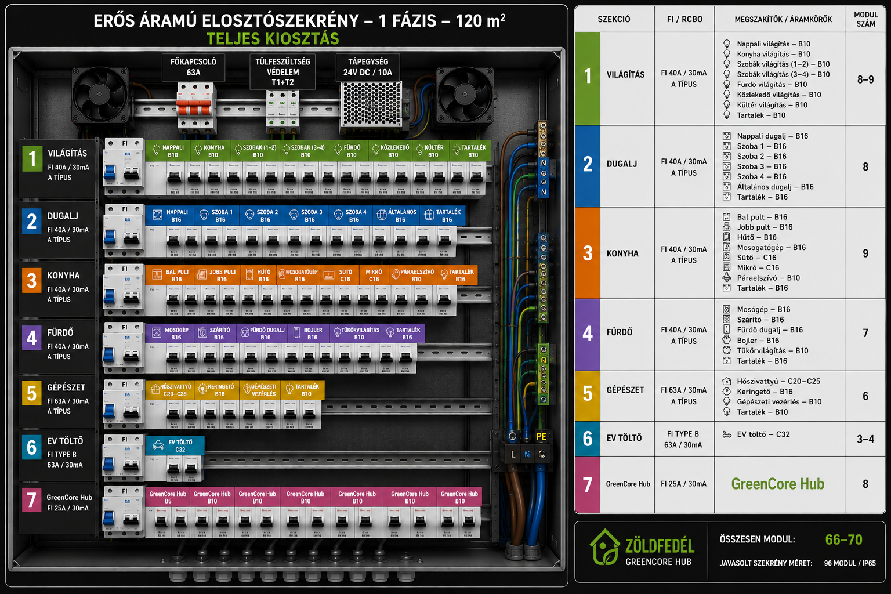
Task: Click the surge protection device on the top rail
Action: pyautogui.click(x=282, y=108)
